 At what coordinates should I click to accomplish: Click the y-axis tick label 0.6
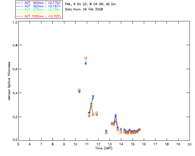[15, 69]
